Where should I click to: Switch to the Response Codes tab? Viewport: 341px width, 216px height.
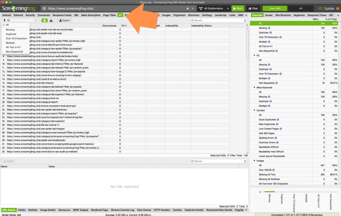[62, 15]
